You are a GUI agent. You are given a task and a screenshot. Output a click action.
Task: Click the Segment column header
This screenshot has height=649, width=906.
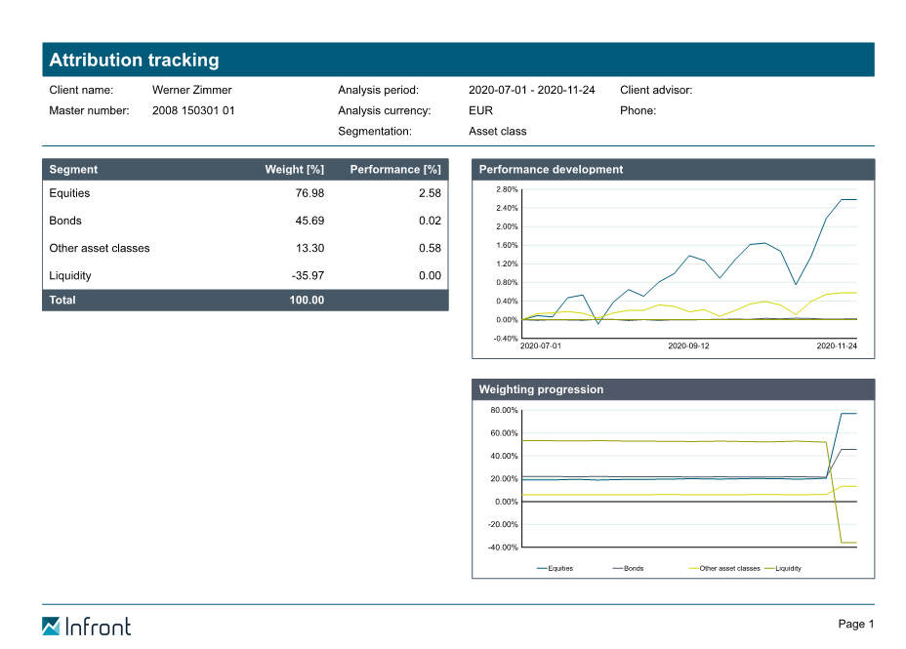click(x=73, y=170)
